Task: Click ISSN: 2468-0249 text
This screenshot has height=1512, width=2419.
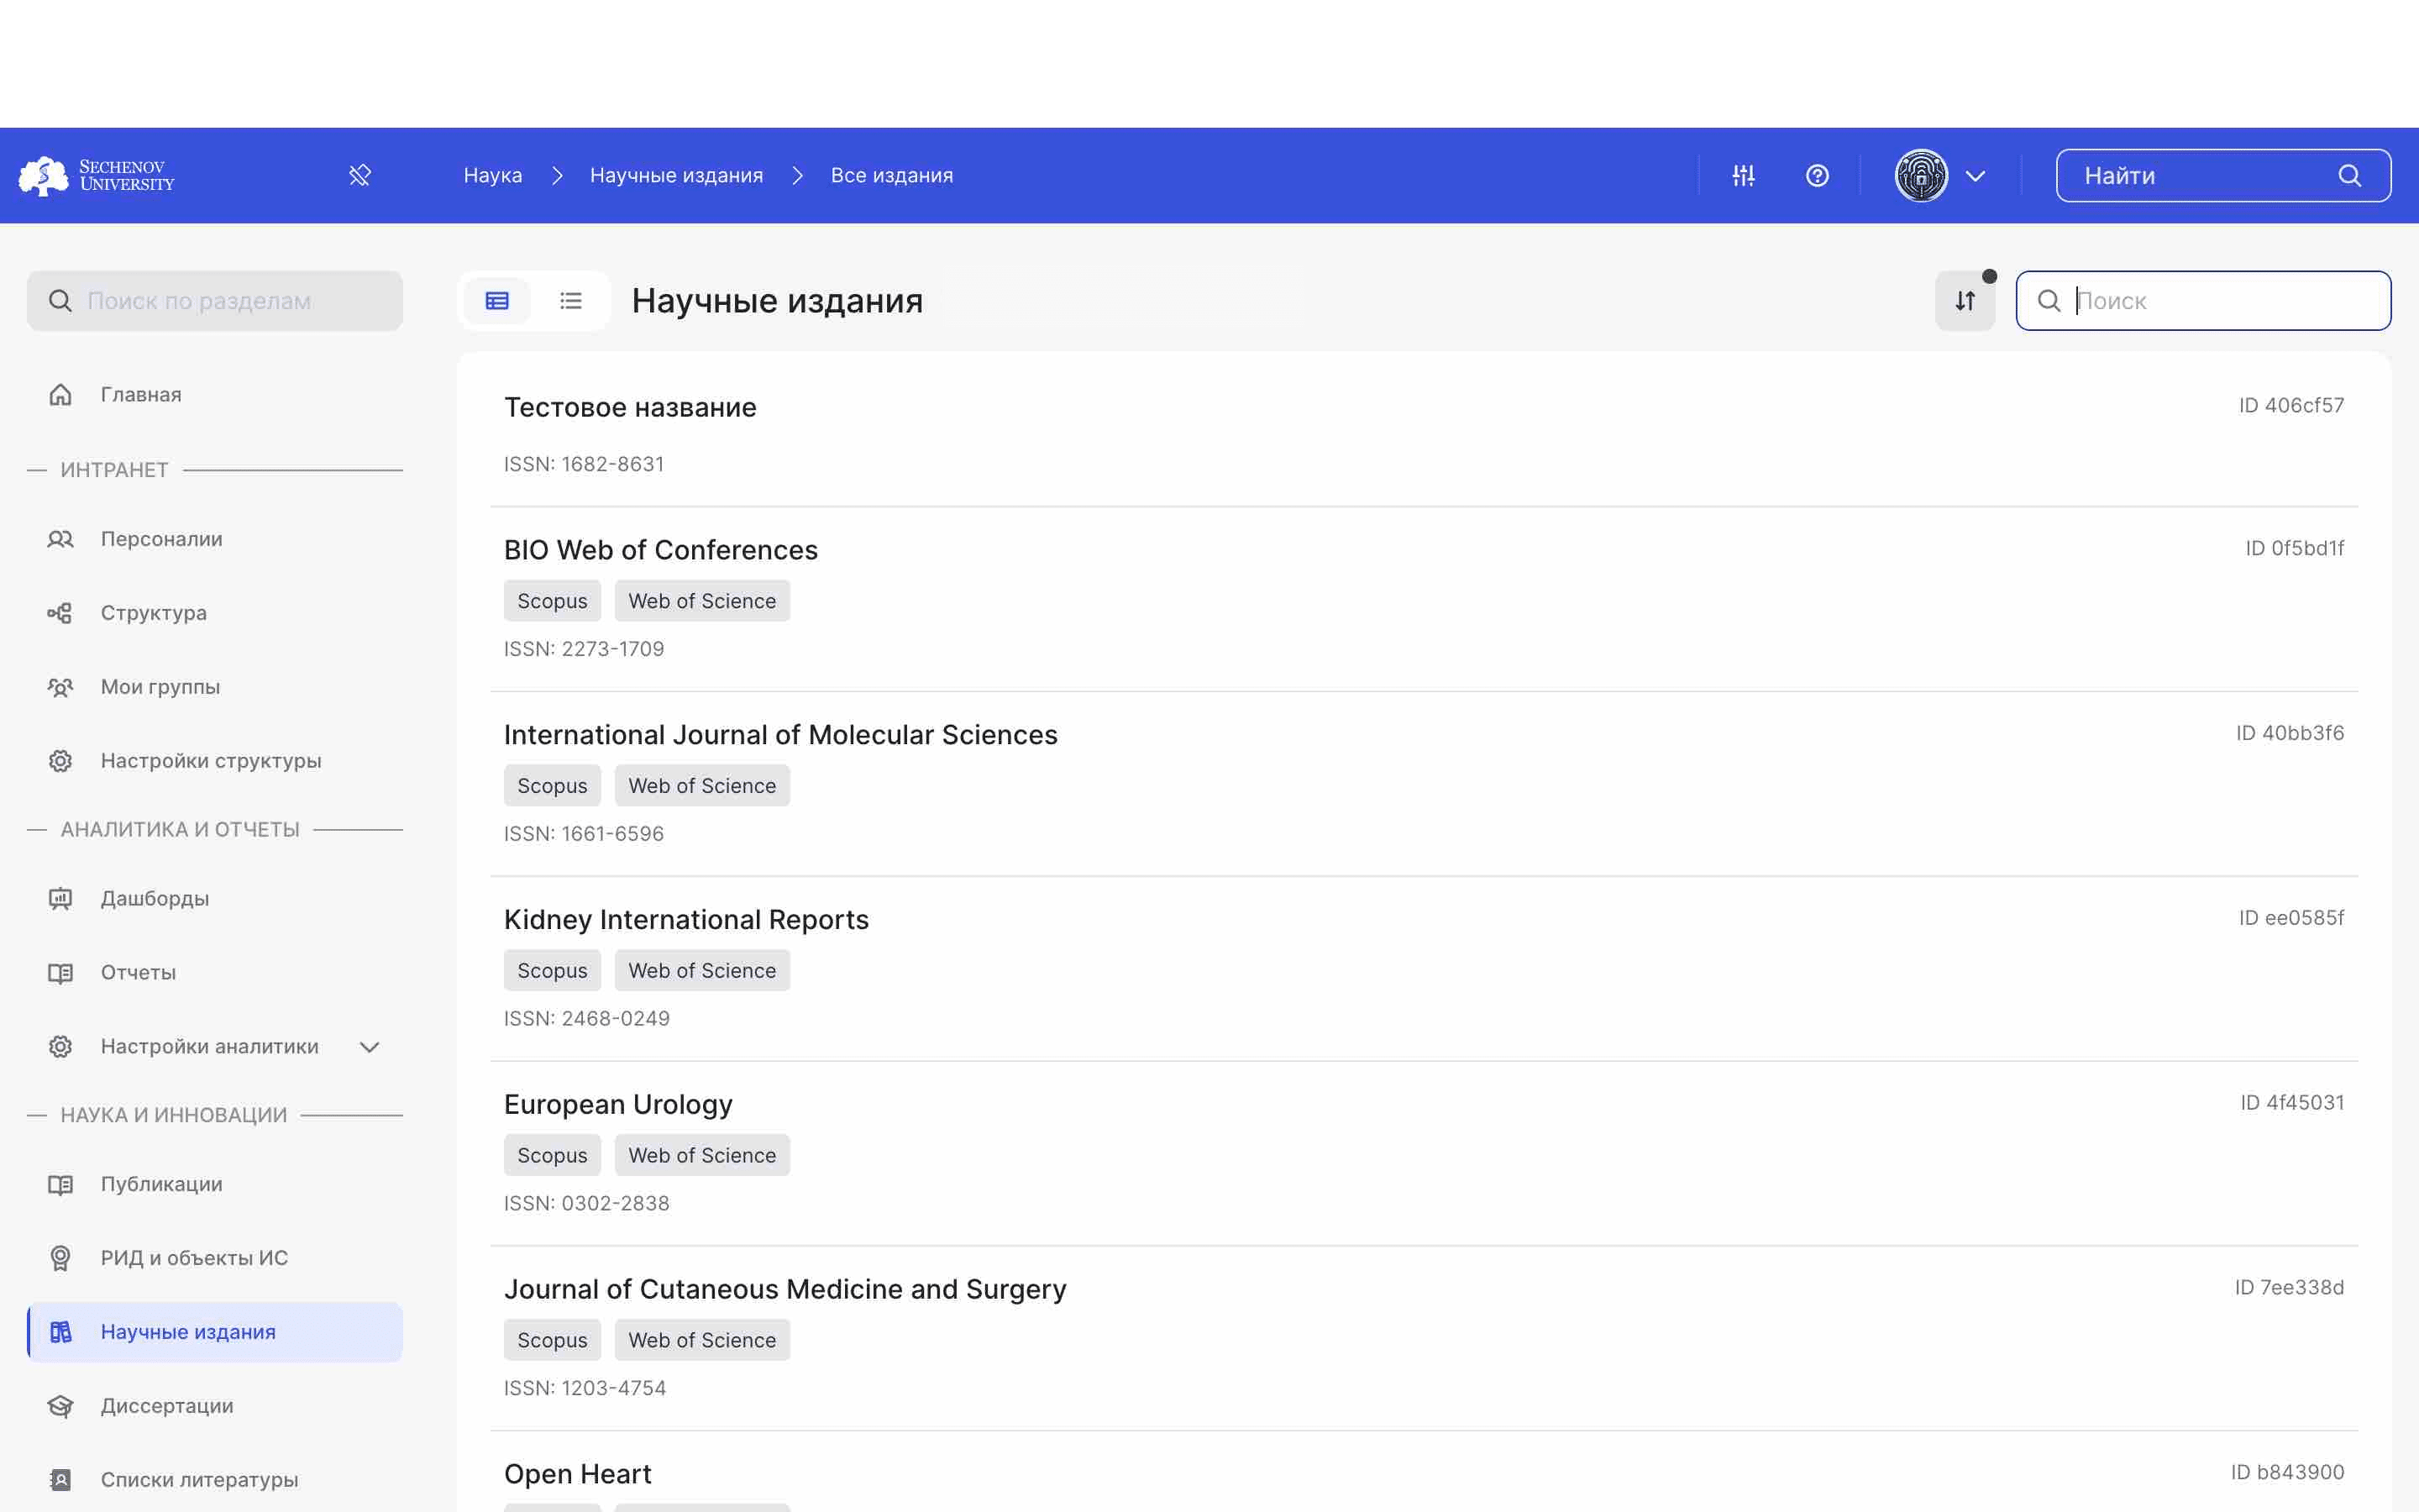Action: (x=587, y=1019)
